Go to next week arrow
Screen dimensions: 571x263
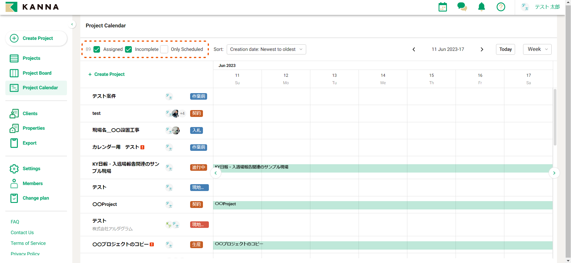pyautogui.click(x=482, y=49)
